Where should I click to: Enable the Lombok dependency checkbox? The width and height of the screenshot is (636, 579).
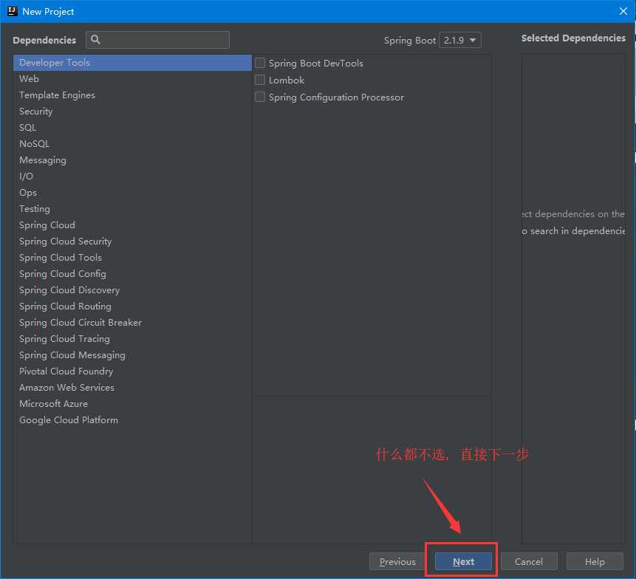click(x=260, y=80)
